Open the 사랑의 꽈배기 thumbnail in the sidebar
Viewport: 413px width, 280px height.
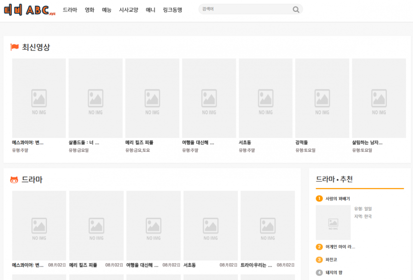coord(333,222)
